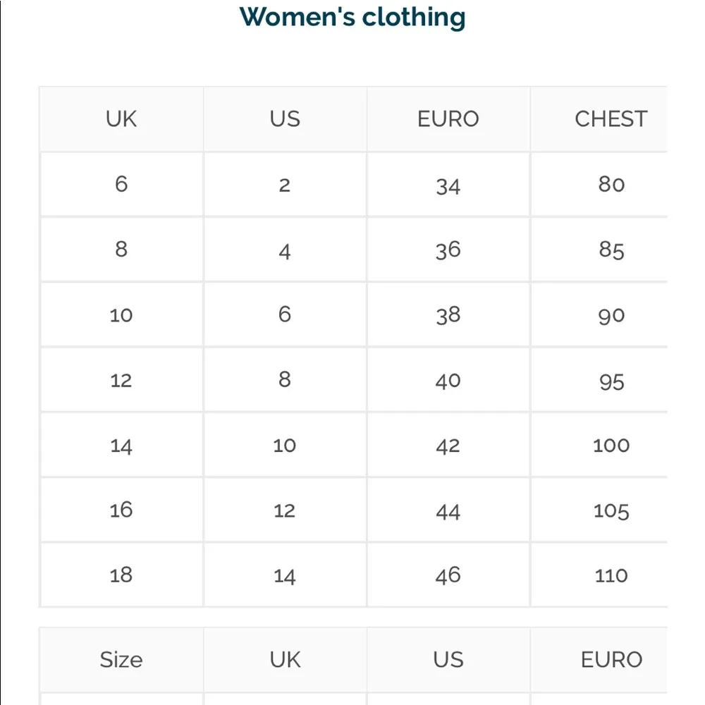Select the chest measurement 85 cell

611,250
